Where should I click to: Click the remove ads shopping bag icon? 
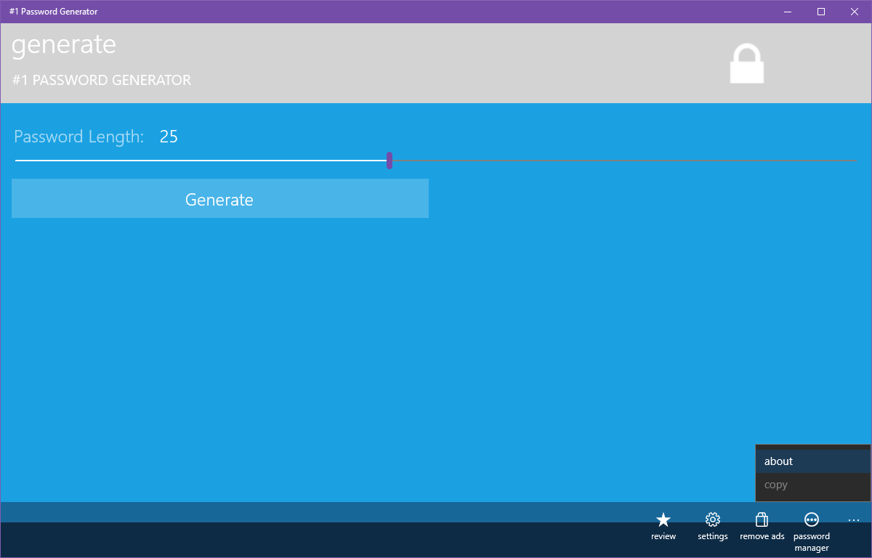pyautogui.click(x=762, y=520)
